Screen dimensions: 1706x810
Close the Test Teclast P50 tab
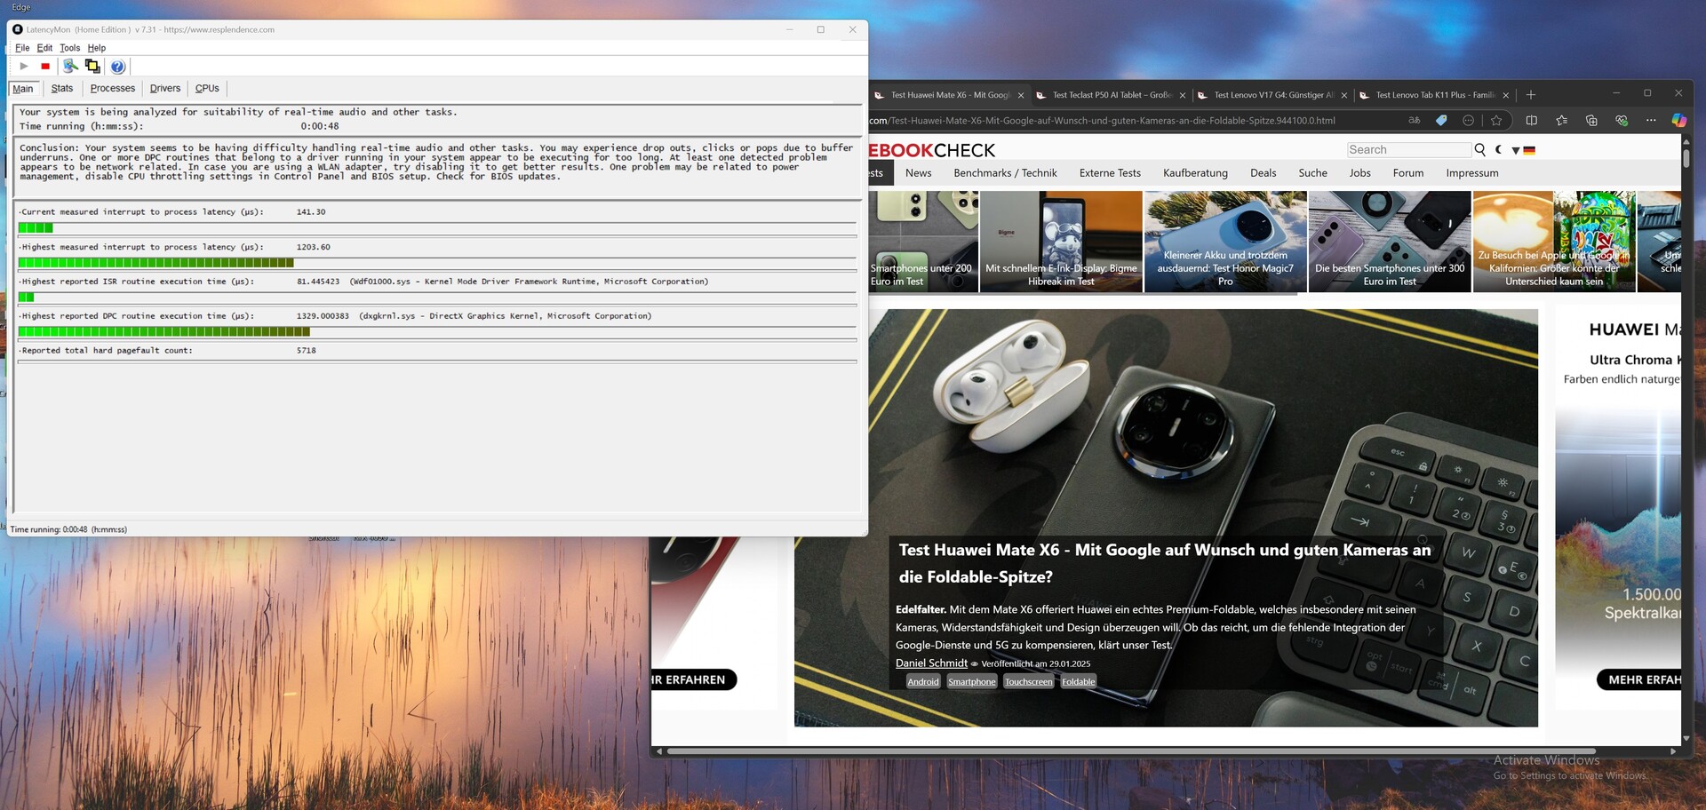(x=1183, y=95)
